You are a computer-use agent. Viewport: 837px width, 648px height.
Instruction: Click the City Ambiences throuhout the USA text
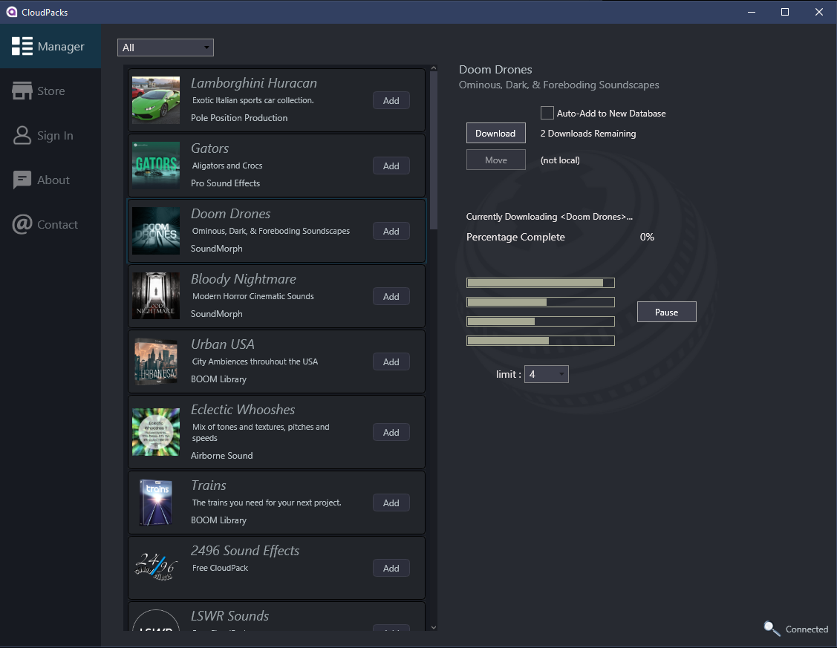click(x=255, y=361)
